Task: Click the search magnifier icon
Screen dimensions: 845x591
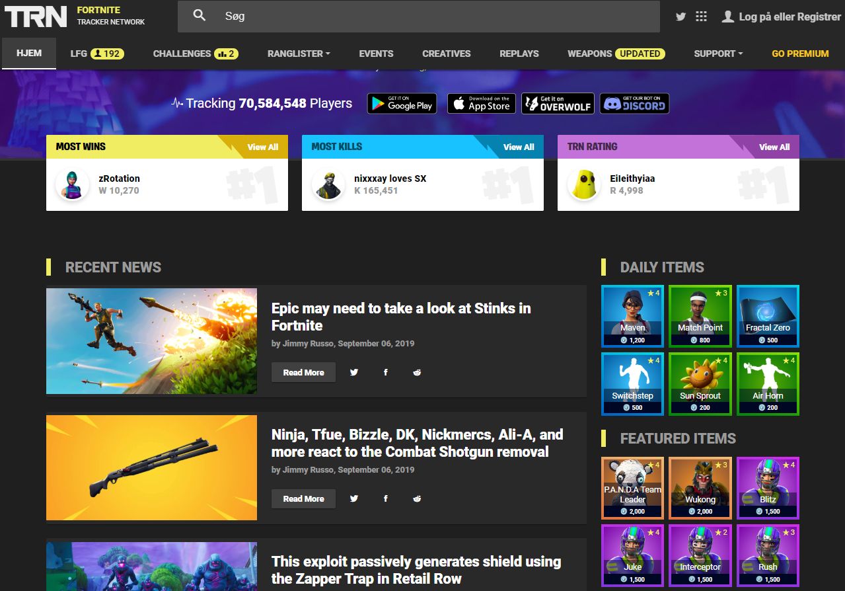Action: 200,16
